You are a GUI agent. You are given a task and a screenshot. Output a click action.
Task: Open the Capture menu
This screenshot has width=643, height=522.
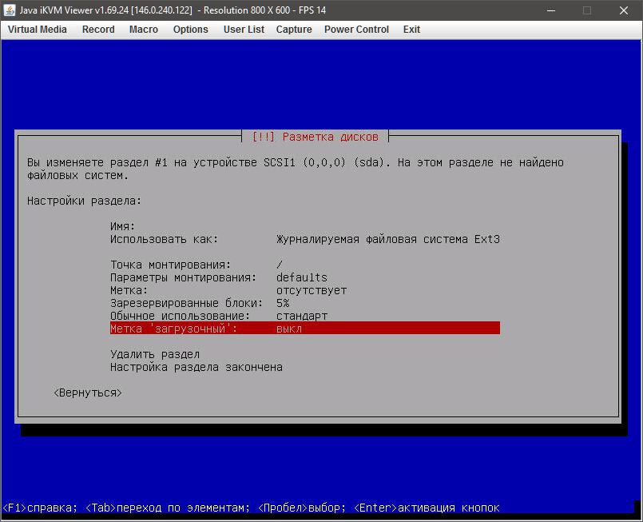pyautogui.click(x=294, y=30)
